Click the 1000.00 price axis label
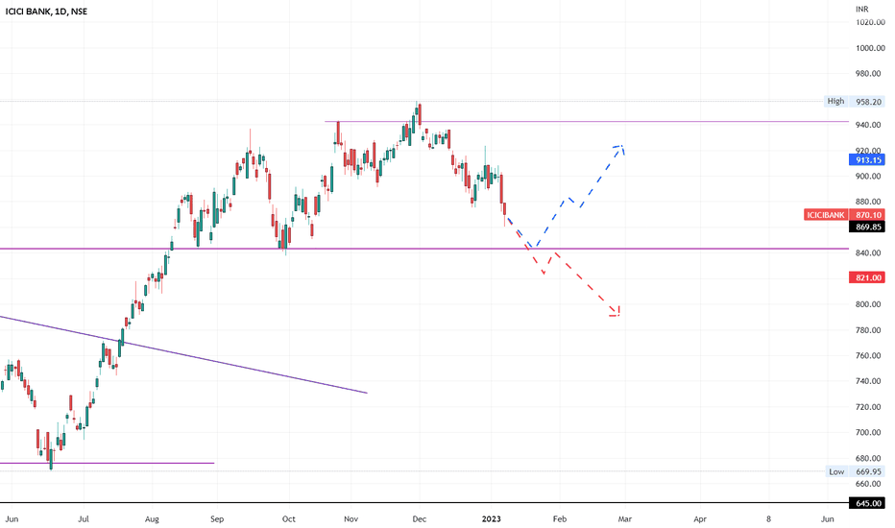The image size is (895, 528). click(870, 48)
